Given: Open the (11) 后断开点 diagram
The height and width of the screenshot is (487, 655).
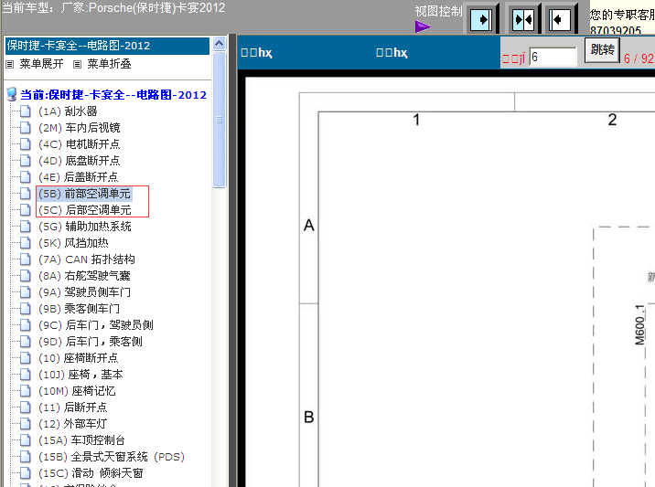Looking at the screenshot, I should pyautogui.click(x=72, y=408).
